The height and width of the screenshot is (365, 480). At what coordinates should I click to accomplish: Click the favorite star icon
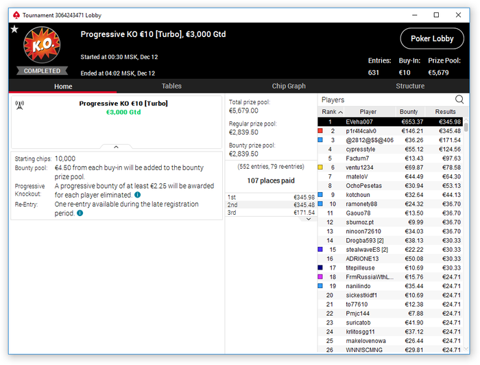point(14,30)
